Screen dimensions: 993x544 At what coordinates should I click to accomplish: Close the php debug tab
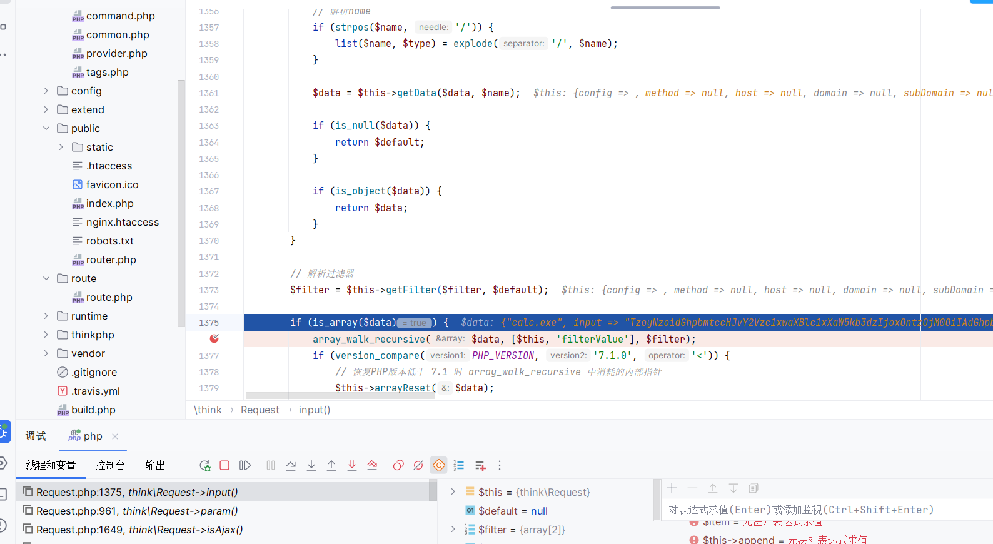115,436
